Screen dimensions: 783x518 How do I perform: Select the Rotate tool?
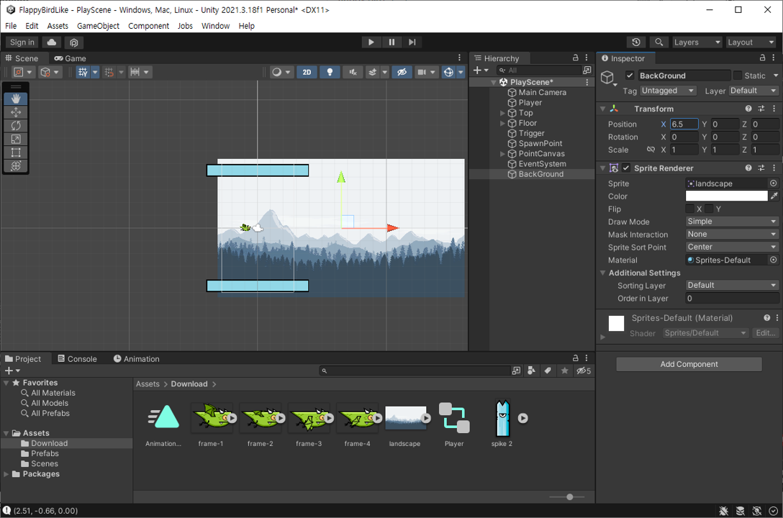click(16, 126)
